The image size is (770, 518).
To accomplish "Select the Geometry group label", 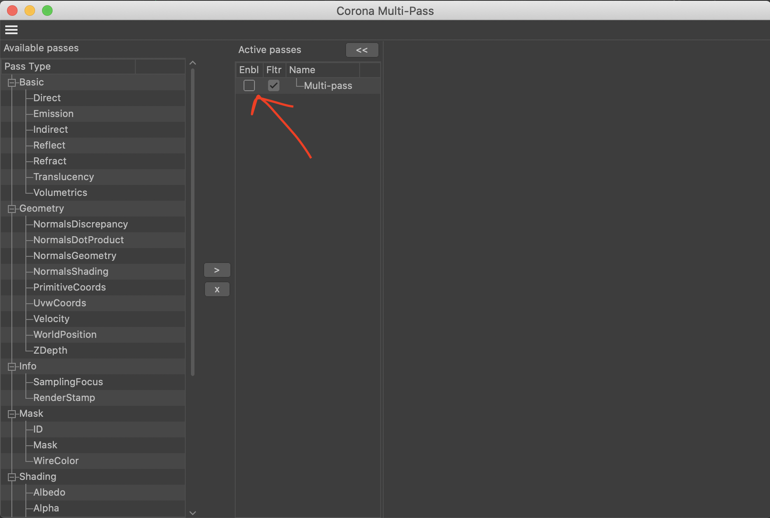I will 42,208.
